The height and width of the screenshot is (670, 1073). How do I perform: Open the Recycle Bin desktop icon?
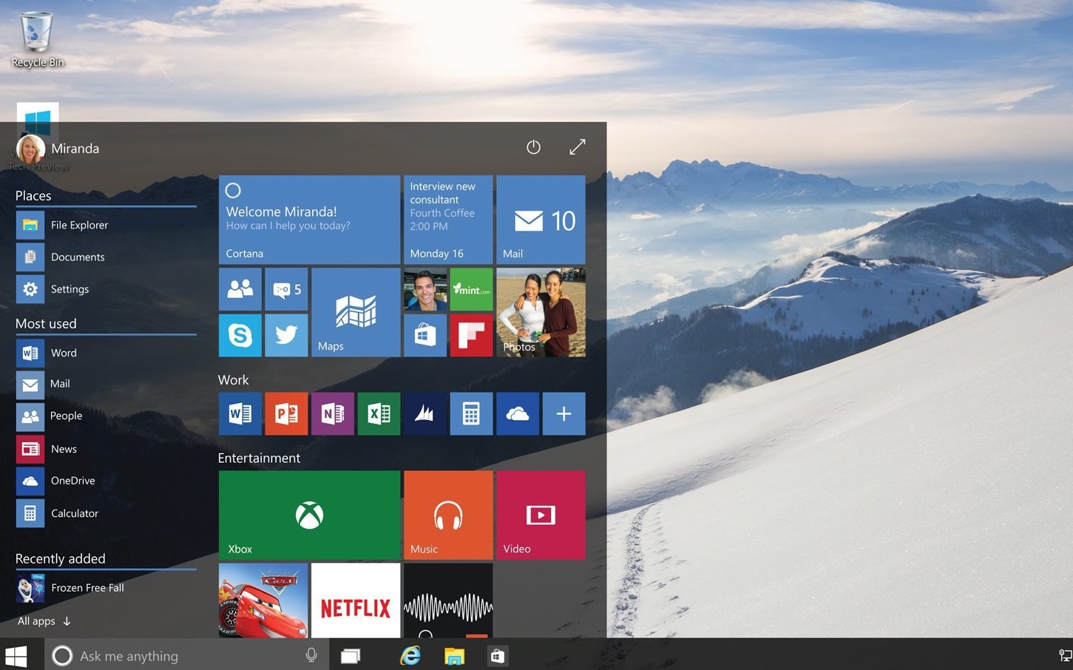(x=37, y=39)
